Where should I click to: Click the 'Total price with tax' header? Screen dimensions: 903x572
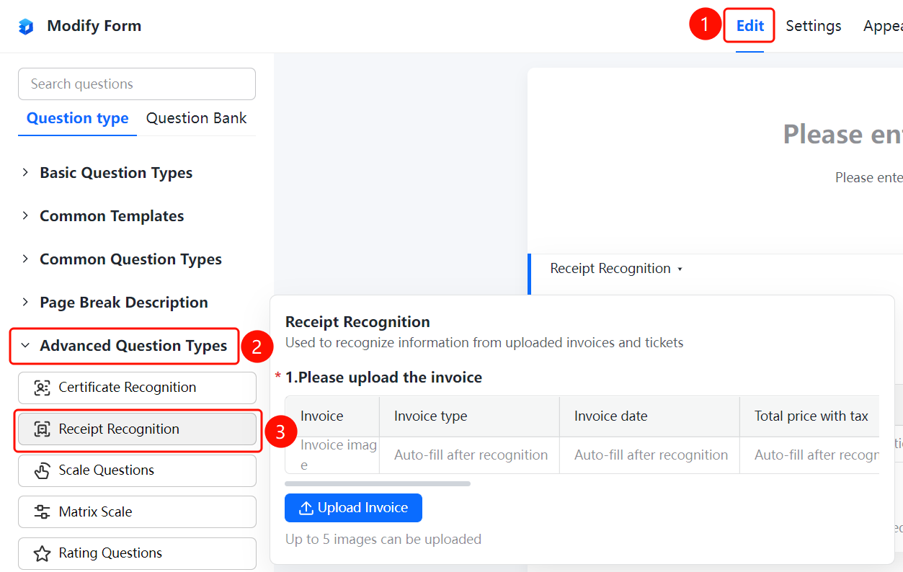point(811,416)
